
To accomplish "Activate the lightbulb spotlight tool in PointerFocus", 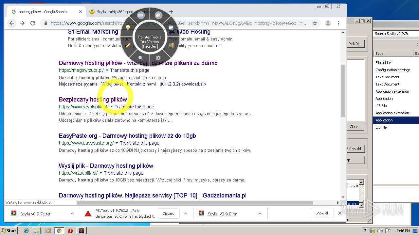I will click(x=128, y=28).
